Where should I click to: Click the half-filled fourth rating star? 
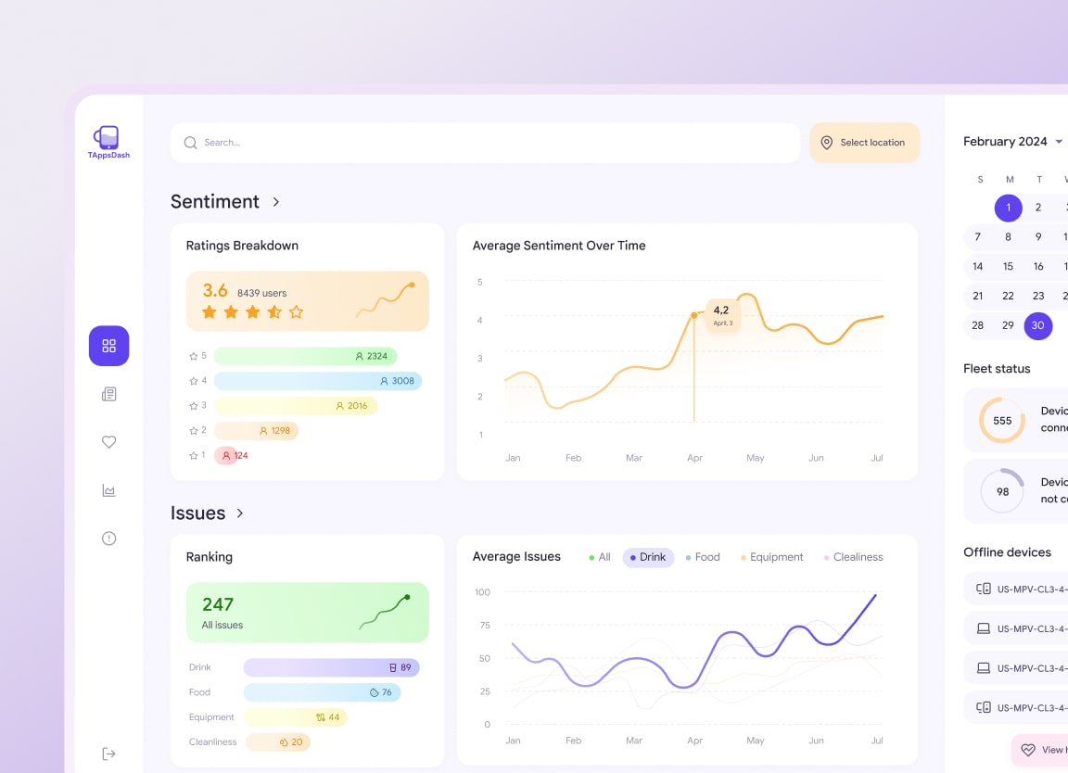point(274,312)
